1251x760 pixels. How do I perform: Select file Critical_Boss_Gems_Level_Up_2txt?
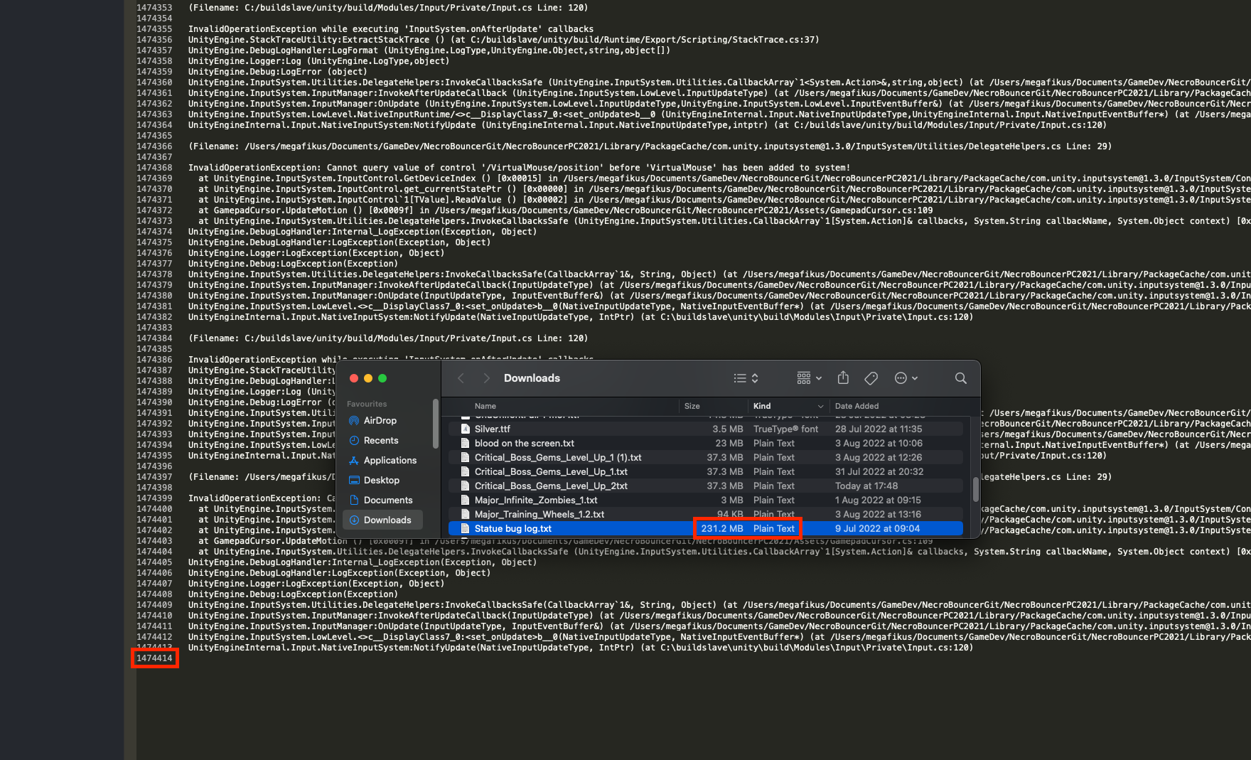pyautogui.click(x=706, y=486)
